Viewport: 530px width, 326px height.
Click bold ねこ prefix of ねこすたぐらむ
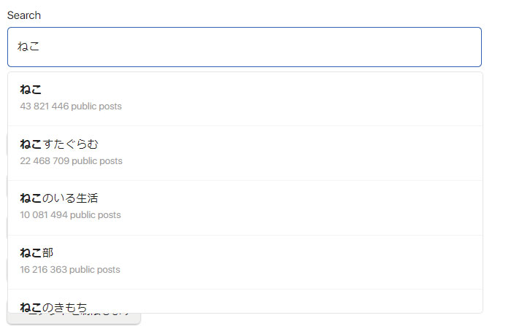click(x=31, y=144)
